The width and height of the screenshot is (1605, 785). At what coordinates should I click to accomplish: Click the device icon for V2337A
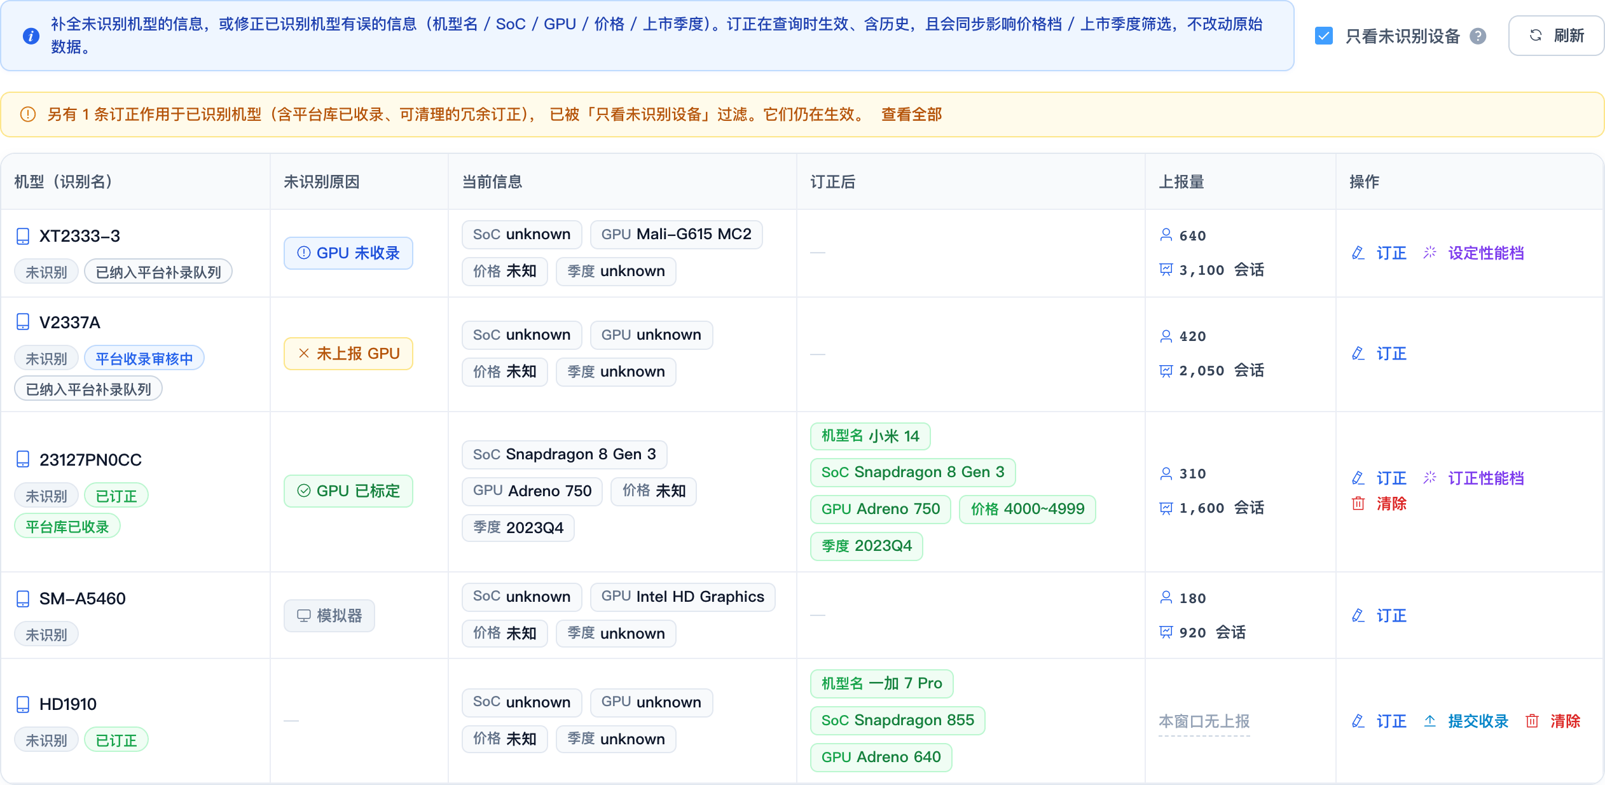[x=23, y=322]
